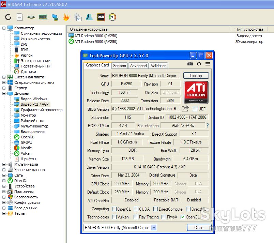Click the Driver Version value field
This screenshot has width=274, height=243.
(x=160, y=167)
